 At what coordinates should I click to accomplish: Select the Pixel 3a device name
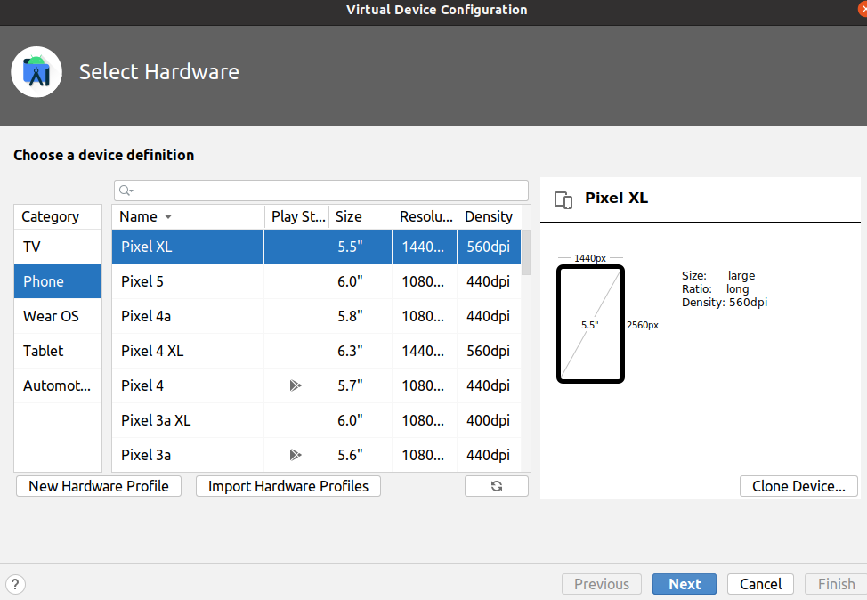tap(146, 455)
